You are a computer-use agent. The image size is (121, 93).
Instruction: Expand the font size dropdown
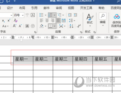(23, 15)
